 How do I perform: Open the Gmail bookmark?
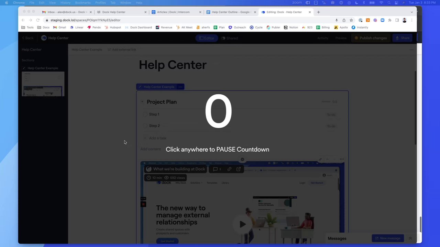59,27
